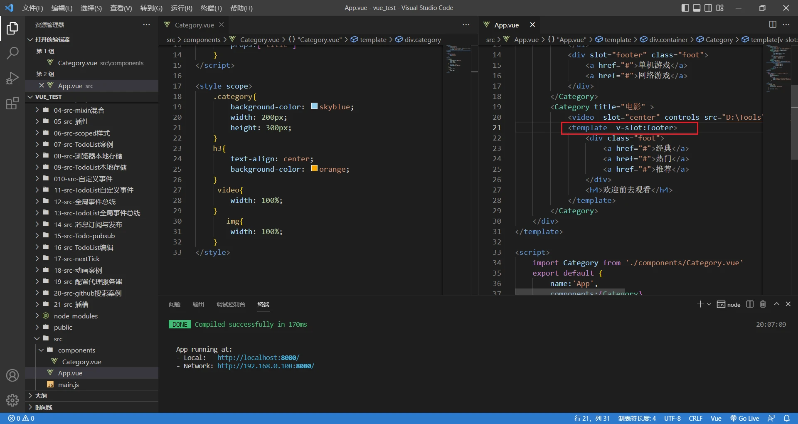Split the App.vue editor right

pyautogui.click(x=773, y=25)
